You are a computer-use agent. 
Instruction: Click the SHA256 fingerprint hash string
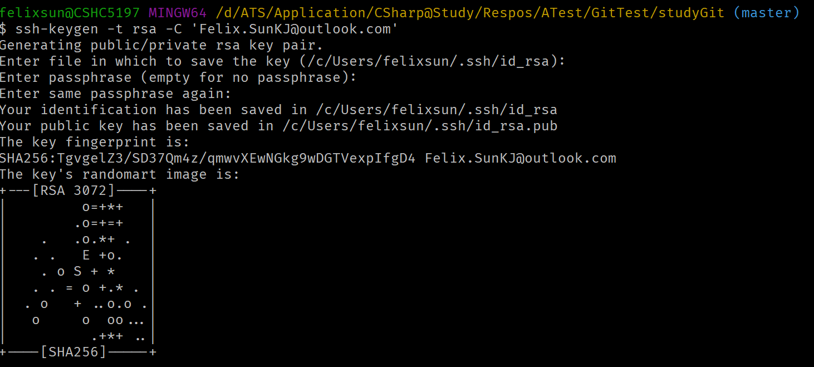click(x=208, y=158)
